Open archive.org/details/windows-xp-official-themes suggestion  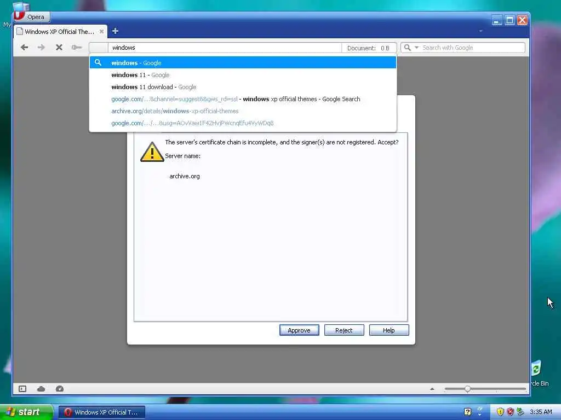243,111
